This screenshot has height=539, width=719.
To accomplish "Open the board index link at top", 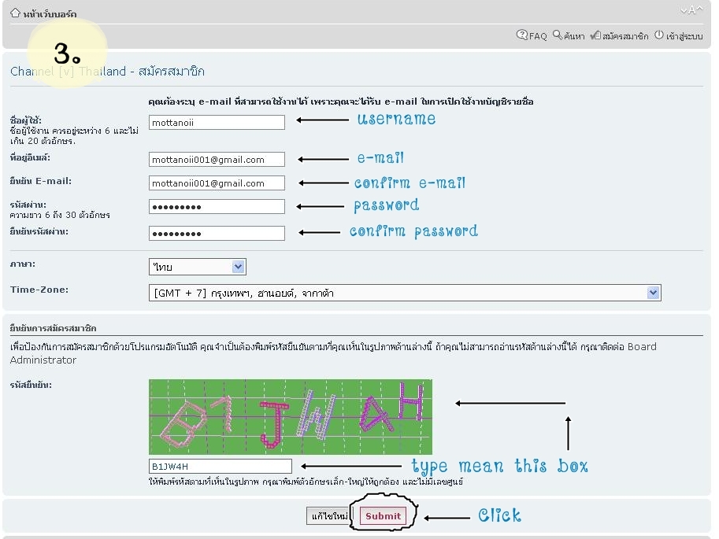I will point(50,13).
